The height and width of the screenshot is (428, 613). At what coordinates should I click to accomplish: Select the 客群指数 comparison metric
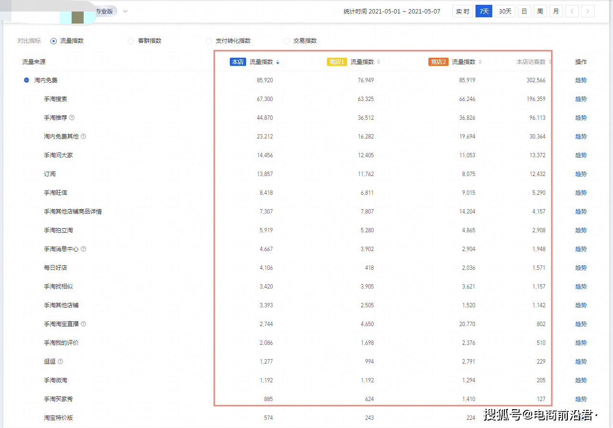point(131,41)
